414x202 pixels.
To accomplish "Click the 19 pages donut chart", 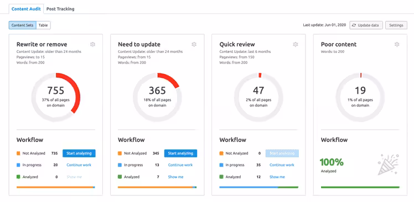I will coord(360,97).
